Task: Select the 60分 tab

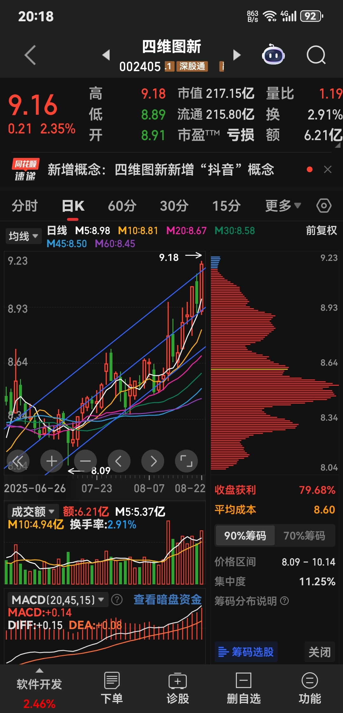Action: pyautogui.click(x=122, y=206)
